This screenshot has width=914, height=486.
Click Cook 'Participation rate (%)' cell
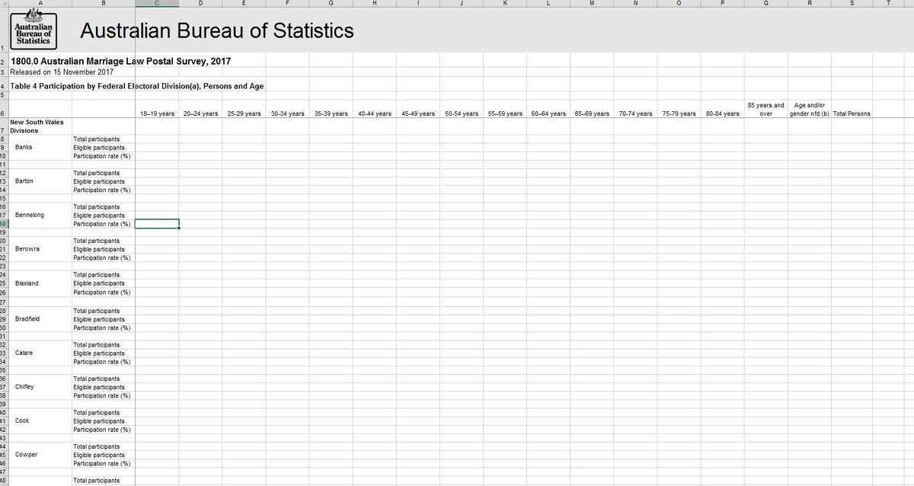(102, 430)
